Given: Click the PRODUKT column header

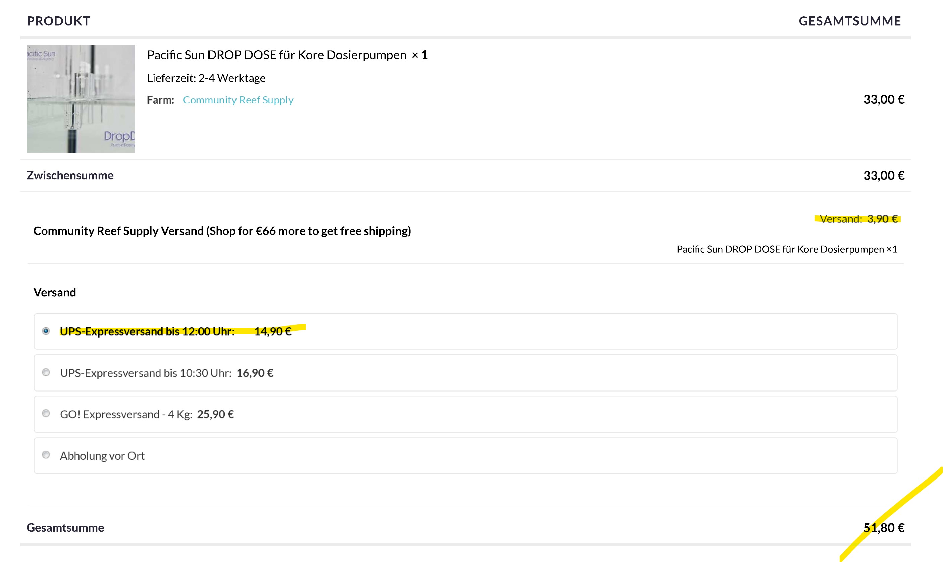Looking at the screenshot, I should (59, 21).
